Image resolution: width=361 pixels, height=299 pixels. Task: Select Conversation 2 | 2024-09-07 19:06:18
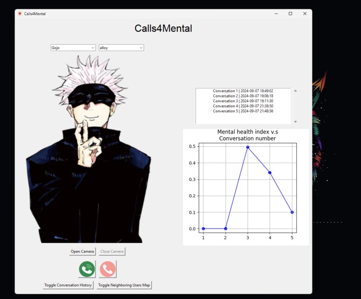coord(243,96)
